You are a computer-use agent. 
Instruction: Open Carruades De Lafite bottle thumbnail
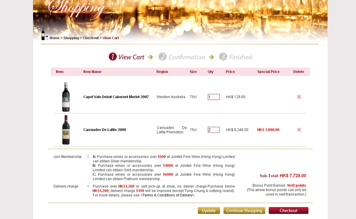[66, 129]
